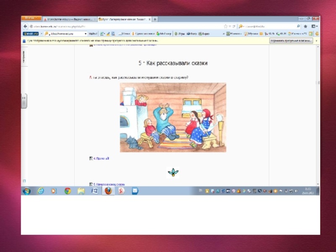Switch to the Firefox taskbar icon
This screenshot has height=252, width=336.
(108, 191)
